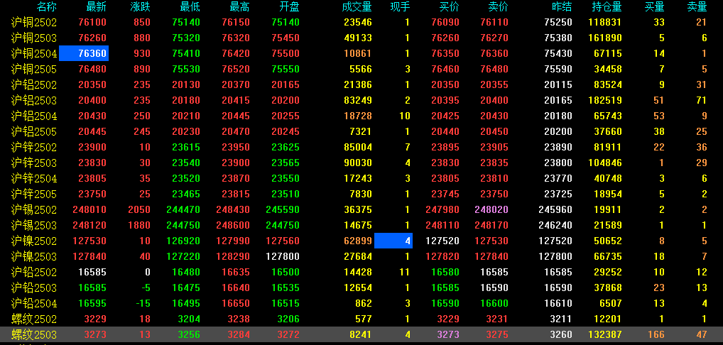Select the 沪铅2504 contract name
The width and height of the screenshot is (723, 345).
tap(33, 304)
